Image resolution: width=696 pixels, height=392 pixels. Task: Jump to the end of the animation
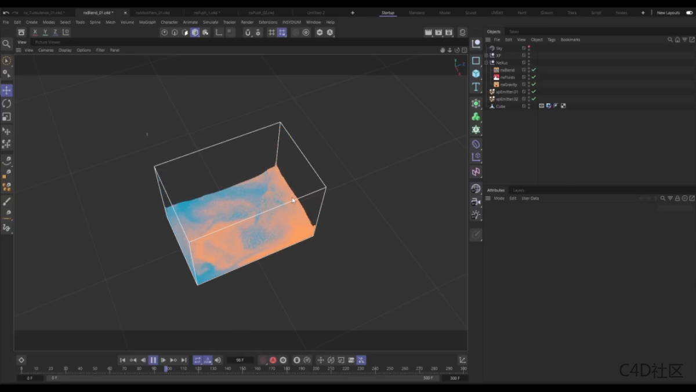184,360
